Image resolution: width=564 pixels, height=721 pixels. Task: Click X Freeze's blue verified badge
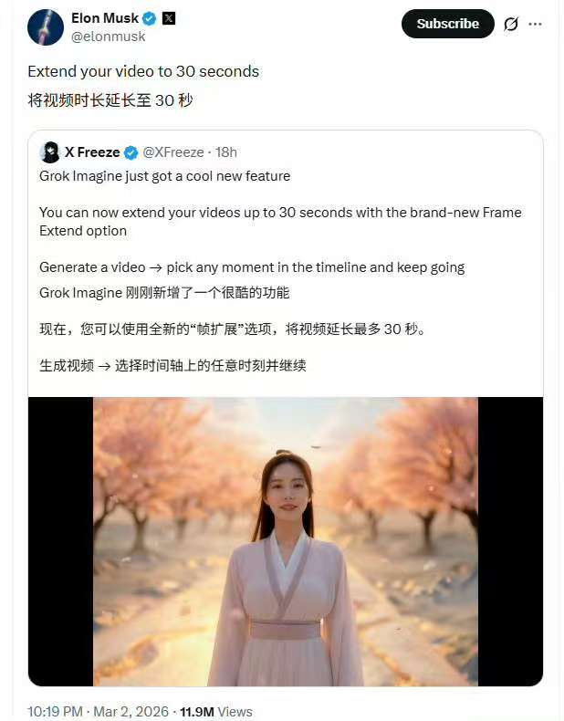click(x=131, y=152)
